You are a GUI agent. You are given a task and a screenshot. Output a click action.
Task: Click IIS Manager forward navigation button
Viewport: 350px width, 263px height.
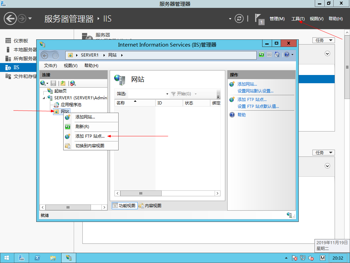click(x=55, y=55)
